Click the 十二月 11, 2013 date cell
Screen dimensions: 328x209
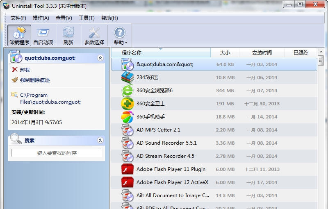pos(262,169)
